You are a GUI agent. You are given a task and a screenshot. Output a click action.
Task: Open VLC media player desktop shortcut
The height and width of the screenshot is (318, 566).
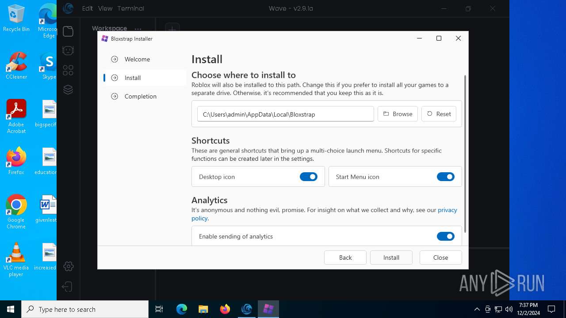16,260
